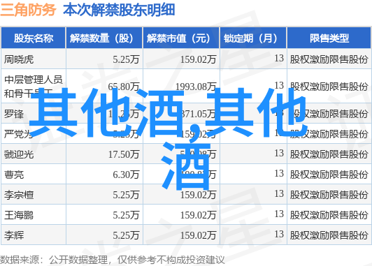Click the shareholder name 李宗檀
This screenshot has width=372, height=266.
(19, 195)
